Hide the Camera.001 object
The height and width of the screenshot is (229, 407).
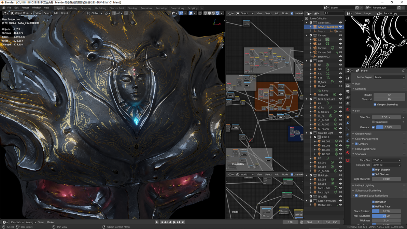[340, 52]
